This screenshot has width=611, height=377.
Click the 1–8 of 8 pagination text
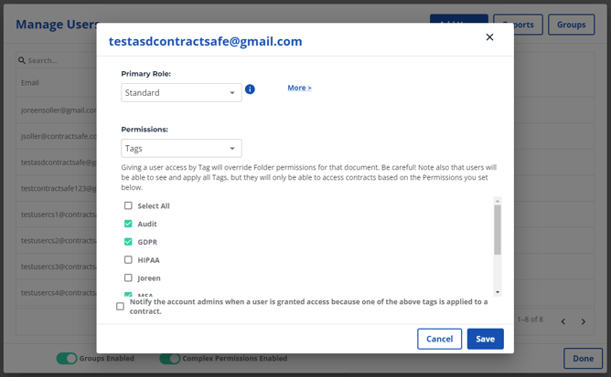pyautogui.click(x=530, y=319)
